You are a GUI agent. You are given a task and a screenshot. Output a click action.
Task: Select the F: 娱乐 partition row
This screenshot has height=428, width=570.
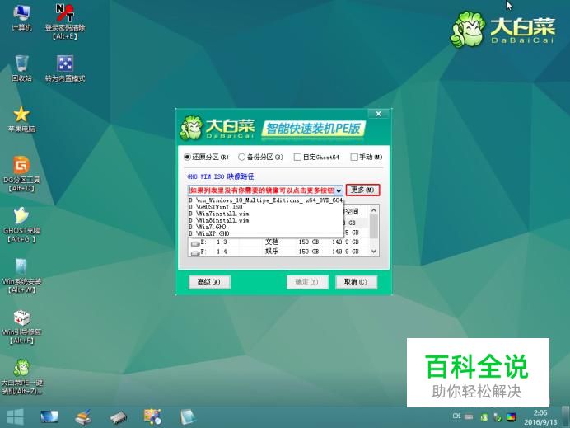(278, 252)
